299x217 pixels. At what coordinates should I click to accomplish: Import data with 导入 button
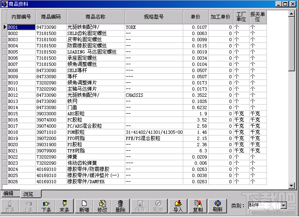178,206
